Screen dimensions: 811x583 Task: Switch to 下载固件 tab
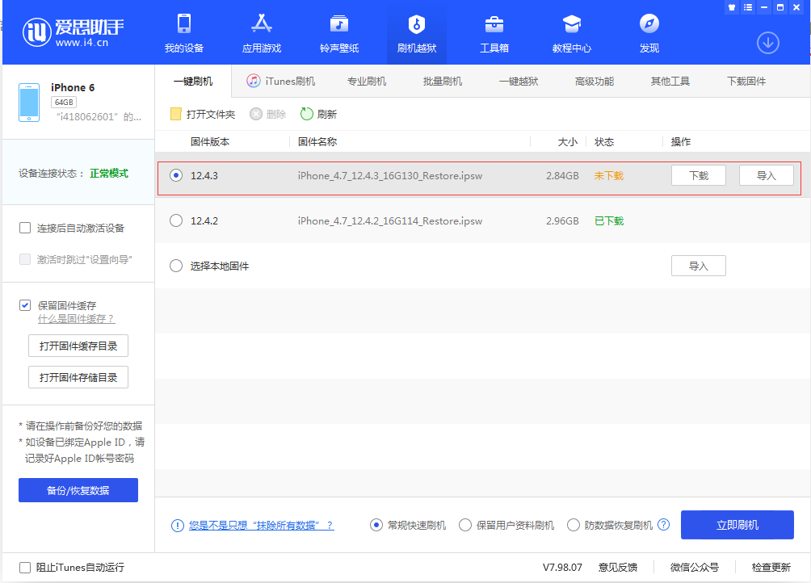pyautogui.click(x=746, y=81)
